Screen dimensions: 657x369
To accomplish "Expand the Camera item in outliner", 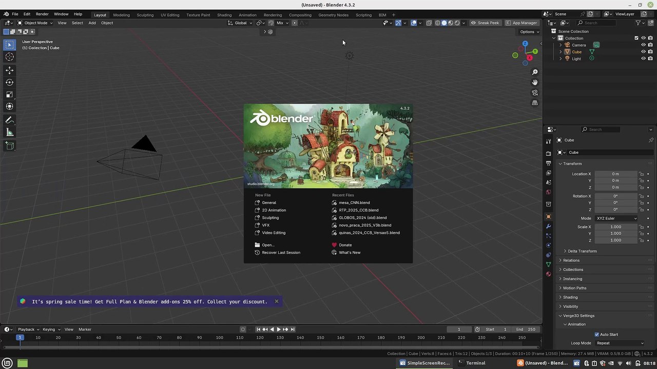I will point(561,45).
